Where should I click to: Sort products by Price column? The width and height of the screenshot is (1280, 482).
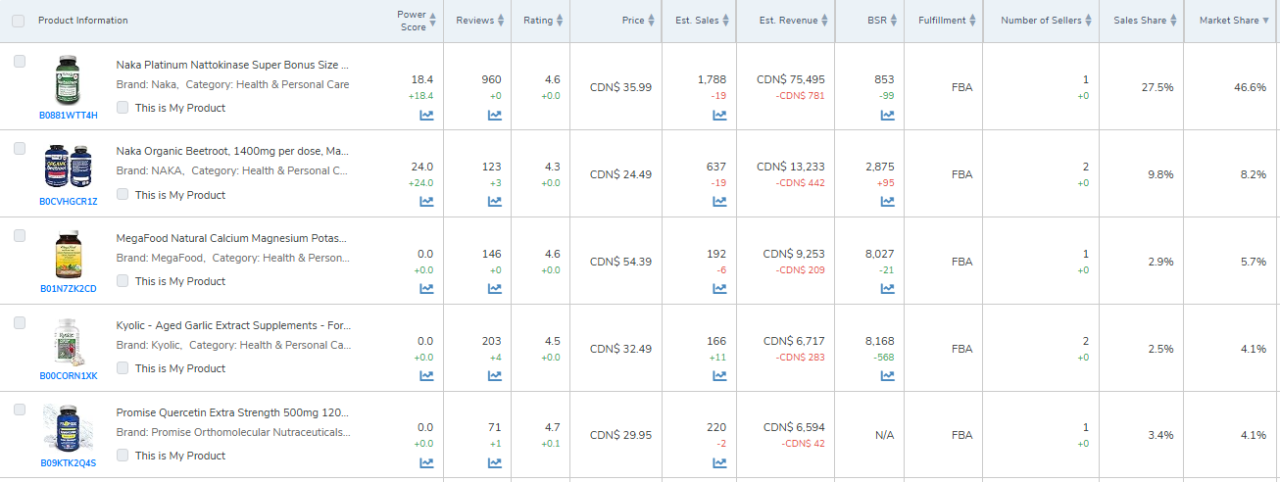coord(633,21)
